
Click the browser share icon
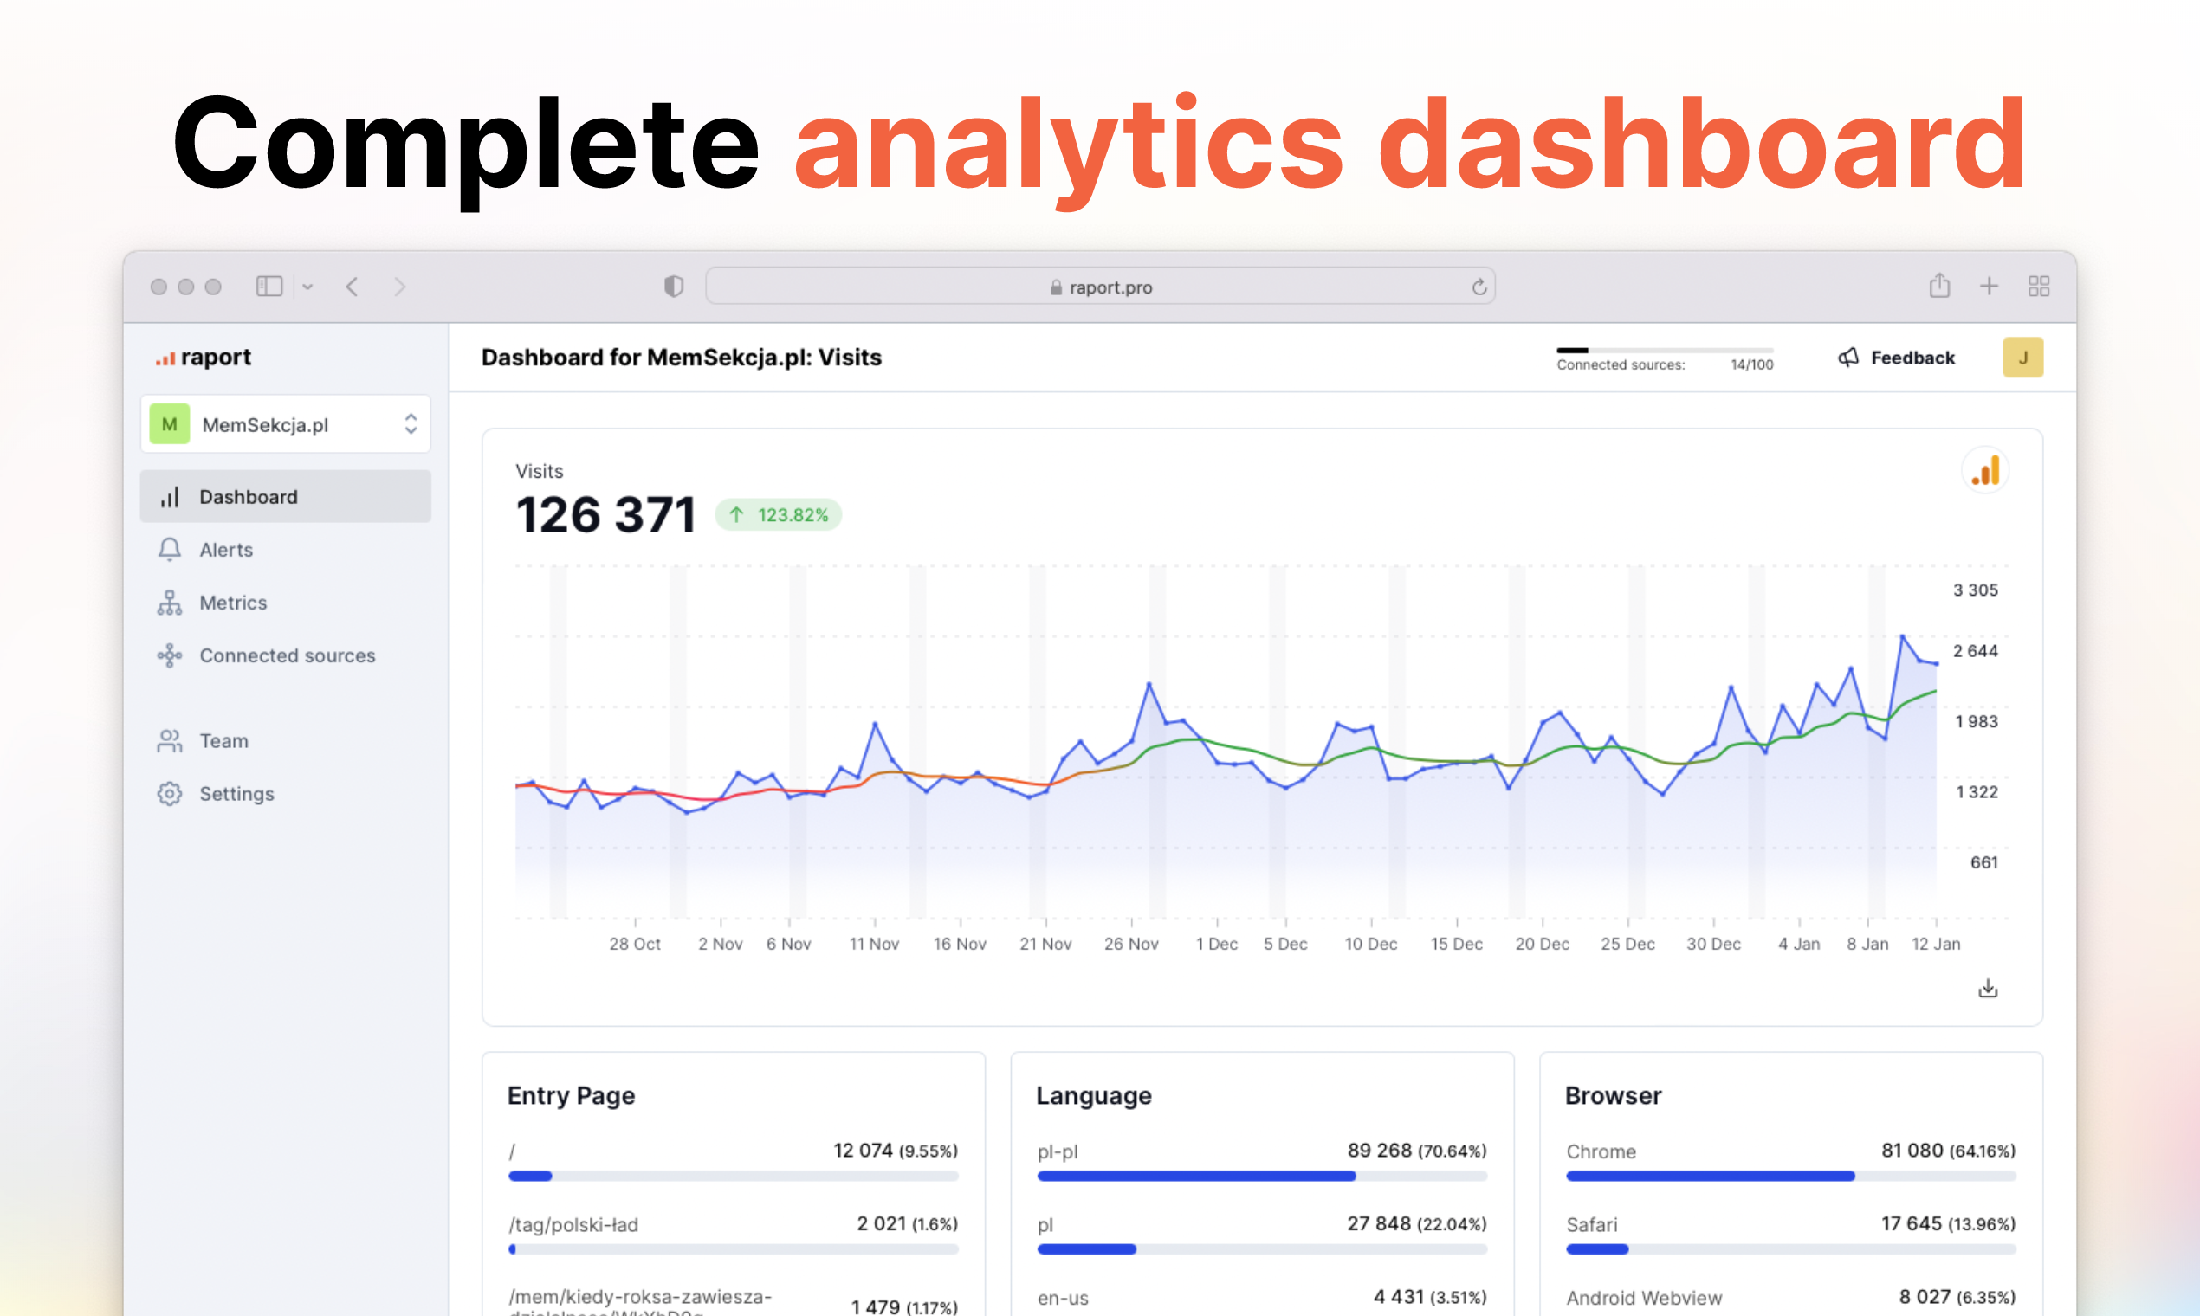(1939, 286)
